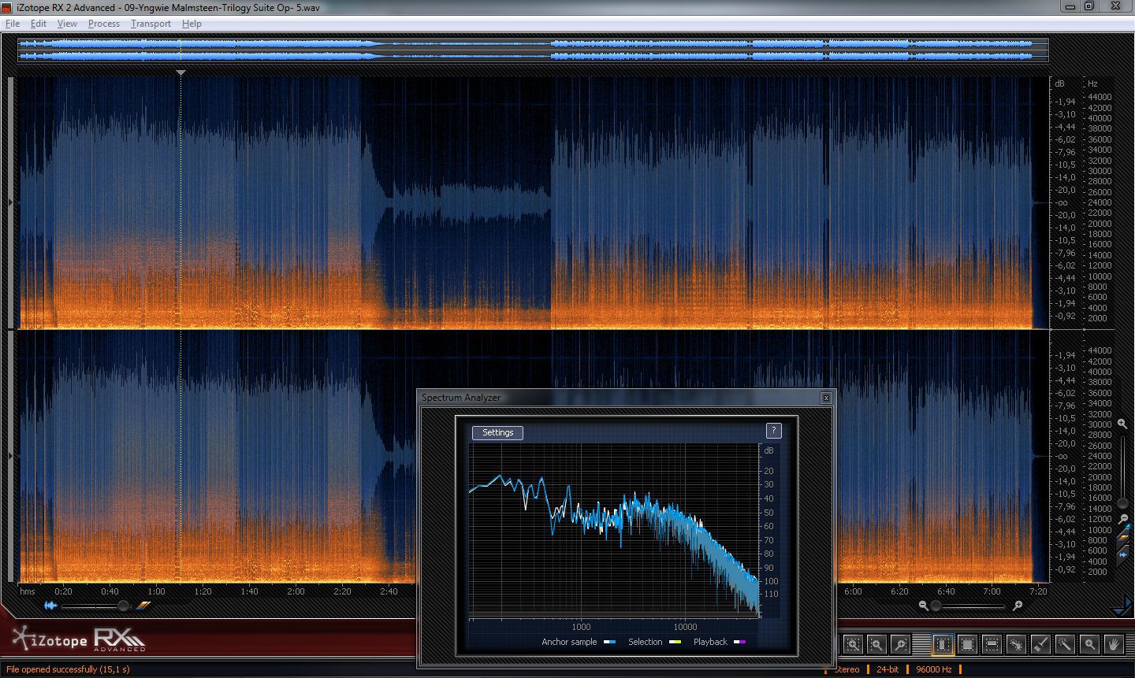Click the horizontal zoom slider knob
Viewport: 1135px width, 678px height.
936,606
